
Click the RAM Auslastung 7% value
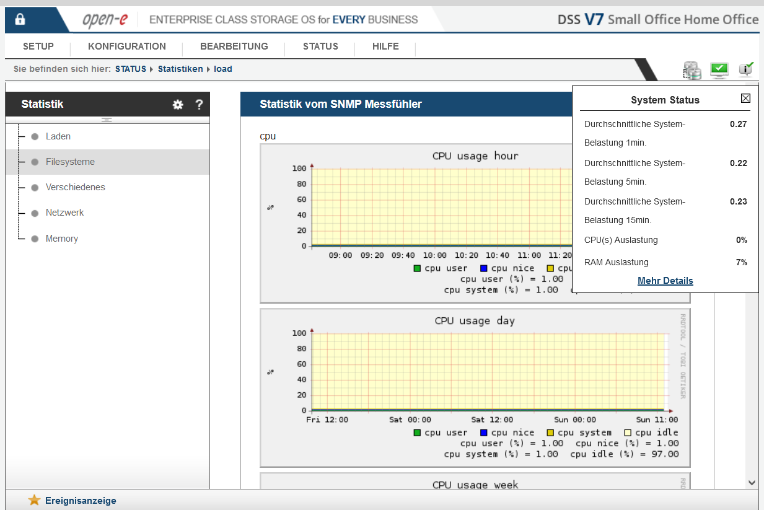(x=742, y=262)
